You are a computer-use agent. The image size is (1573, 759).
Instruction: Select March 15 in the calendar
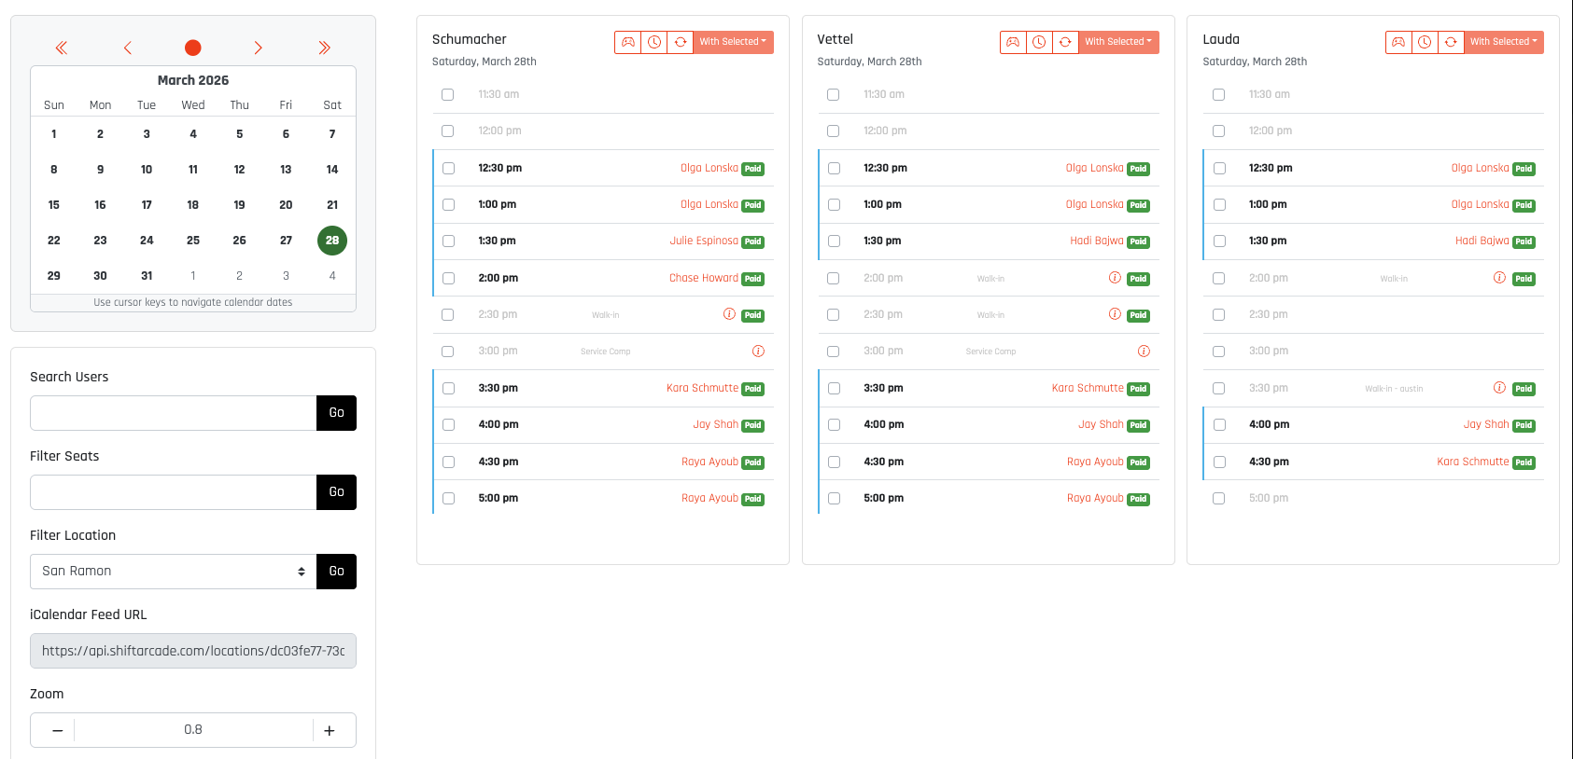[x=54, y=205]
